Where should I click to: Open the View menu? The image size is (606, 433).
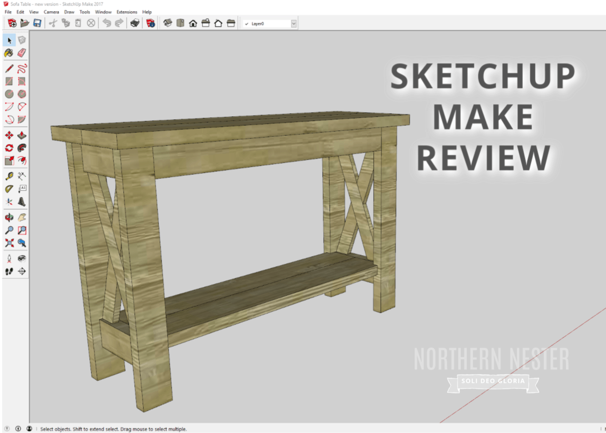[34, 12]
